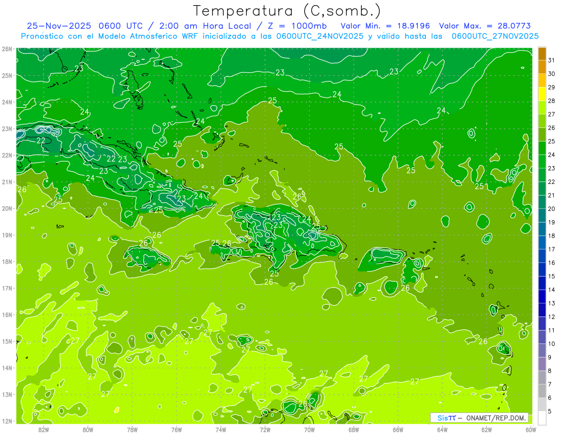Click the longitude label 76W
Image resolution: width=564 pixels, height=436 pixels.
(177, 429)
